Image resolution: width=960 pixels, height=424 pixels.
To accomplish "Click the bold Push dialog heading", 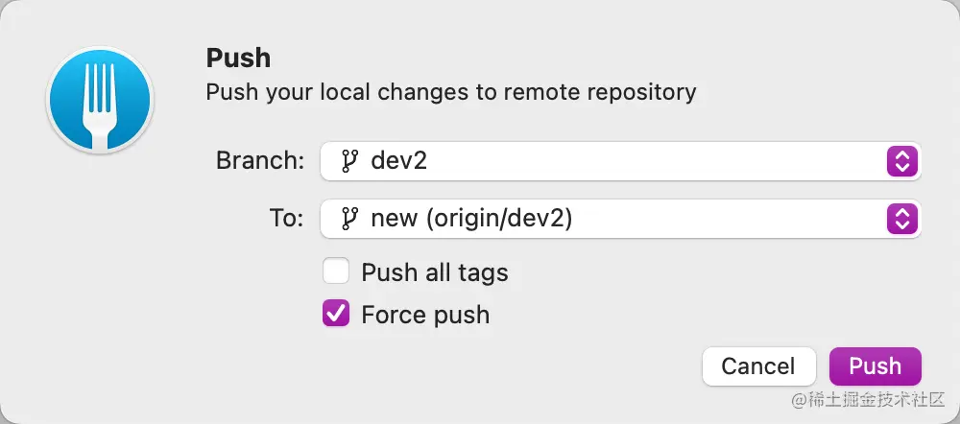I will pyautogui.click(x=238, y=59).
